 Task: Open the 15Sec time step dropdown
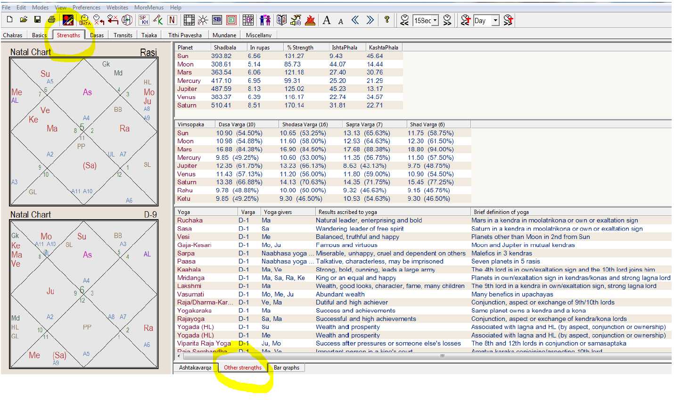435,20
